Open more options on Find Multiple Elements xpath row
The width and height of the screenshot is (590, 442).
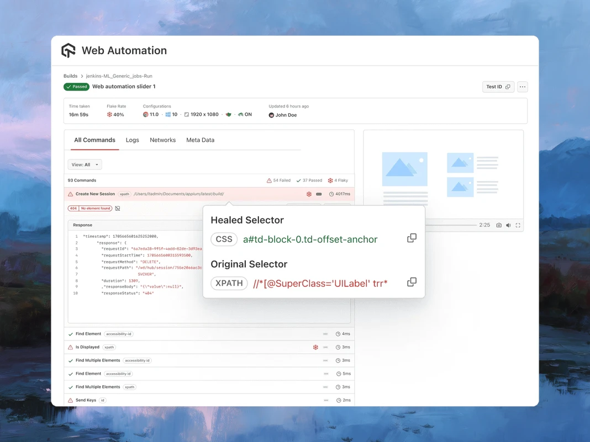(325, 387)
